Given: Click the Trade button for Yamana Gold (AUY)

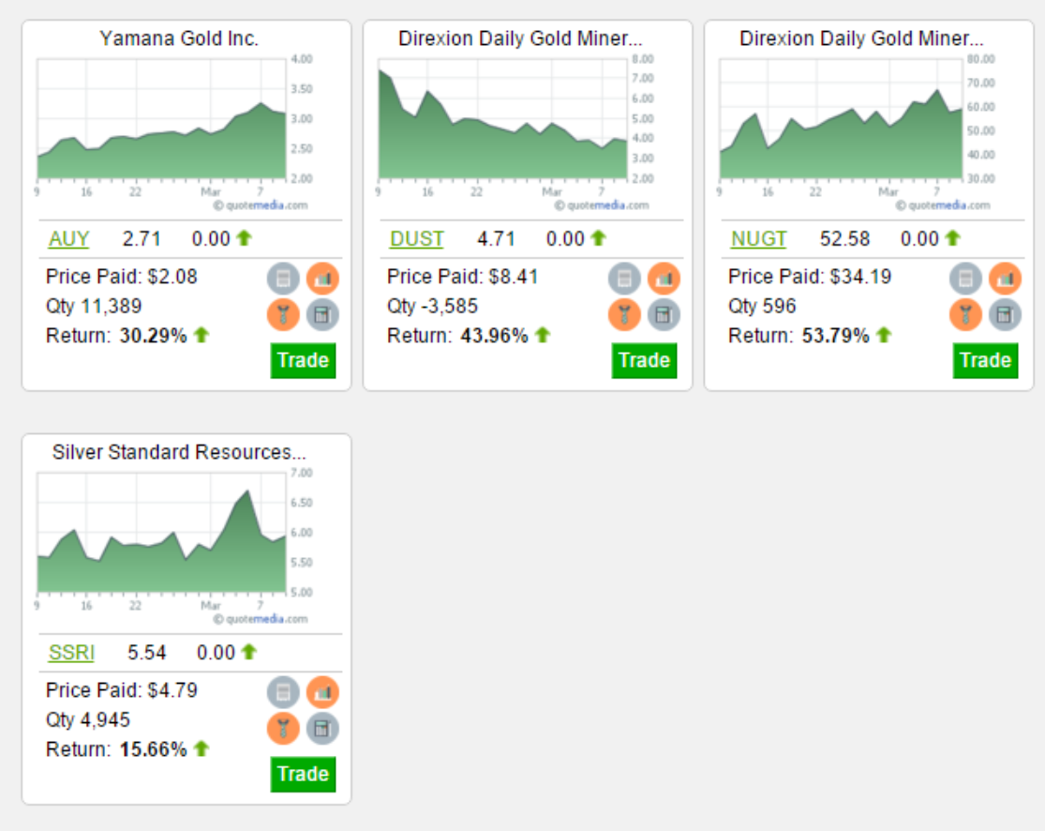Looking at the screenshot, I should pos(304,361).
